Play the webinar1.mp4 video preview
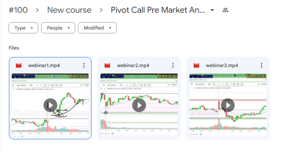The height and width of the screenshot is (152, 292). pyautogui.click(x=50, y=105)
